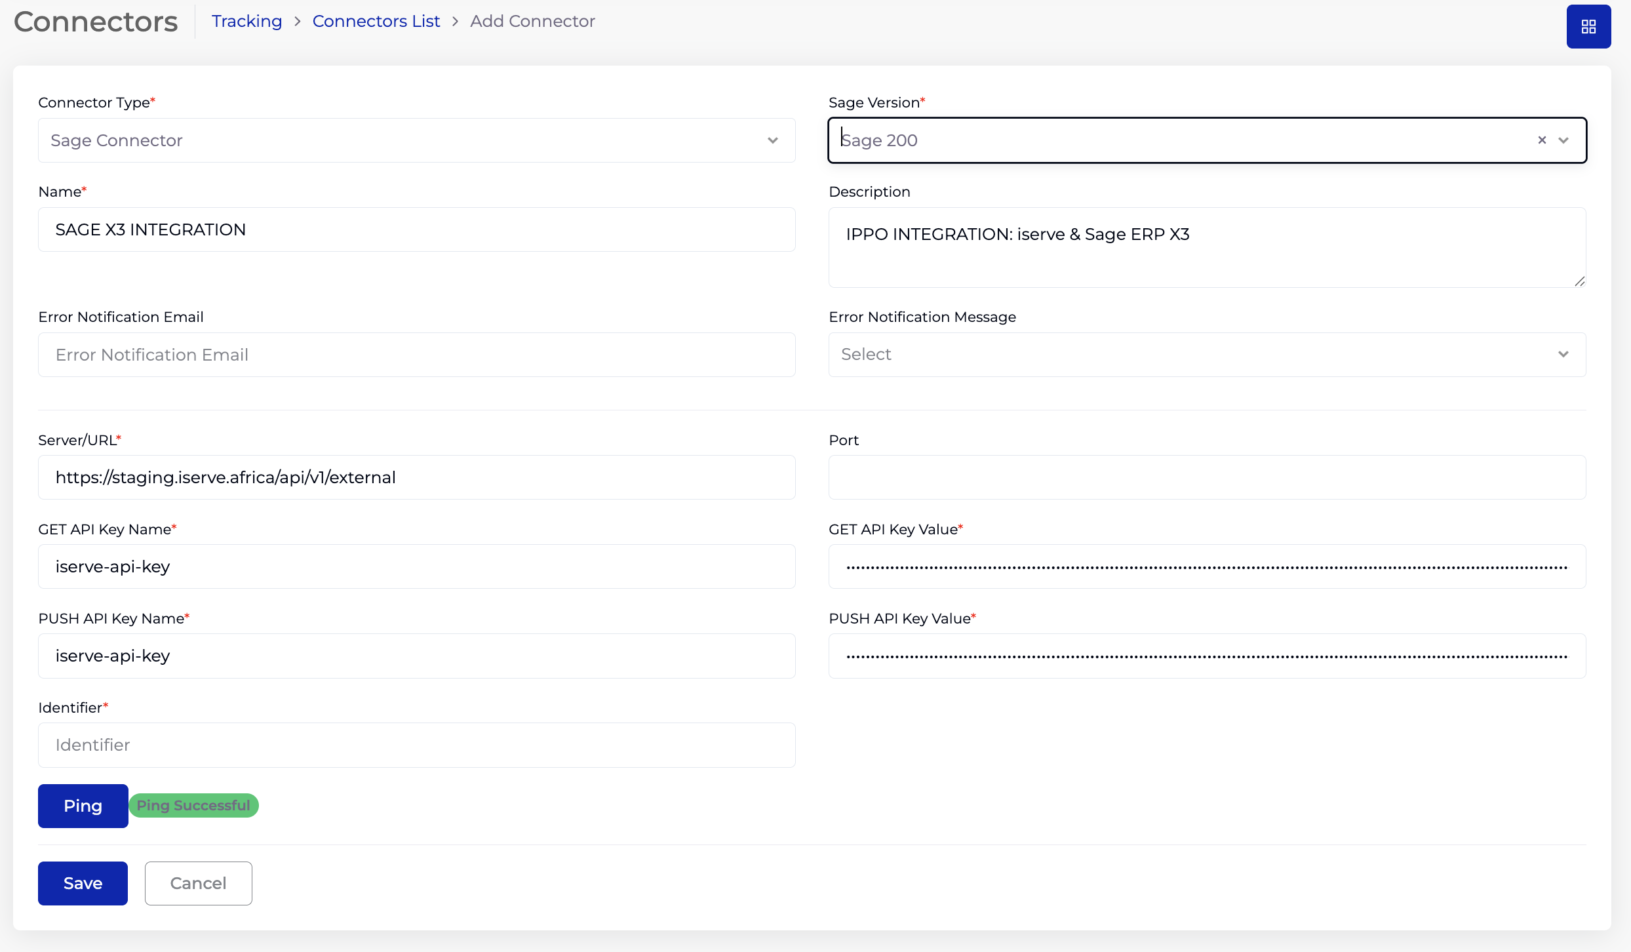Grab the Description resize handle
1631x952 pixels.
1579,281
